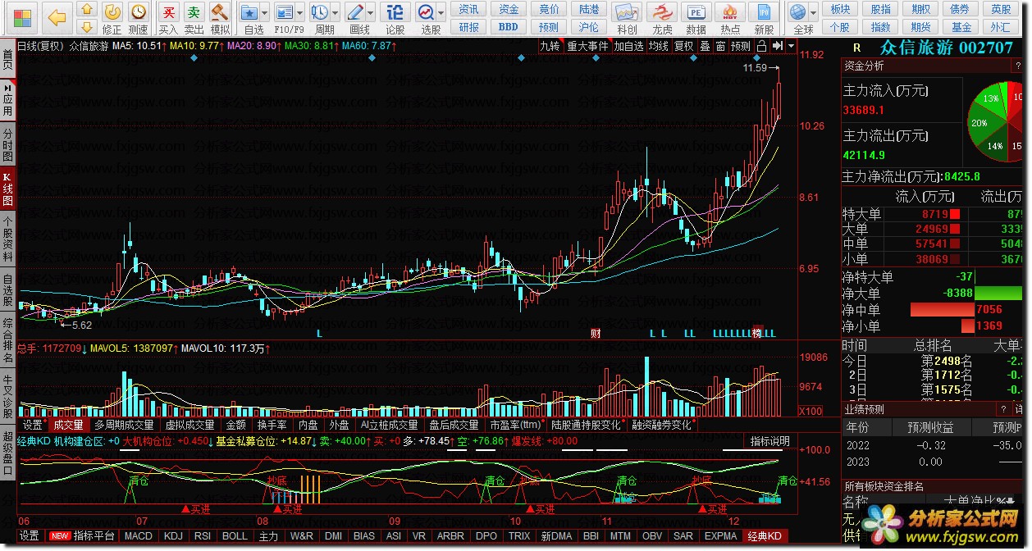The height and width of the screenshot is (551, 1032).
Task: Click 设置 in the volume panel
Action: 33,426
